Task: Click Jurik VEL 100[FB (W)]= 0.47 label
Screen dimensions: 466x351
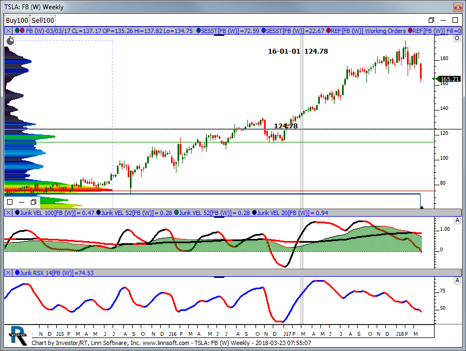Action: (57, 213)
